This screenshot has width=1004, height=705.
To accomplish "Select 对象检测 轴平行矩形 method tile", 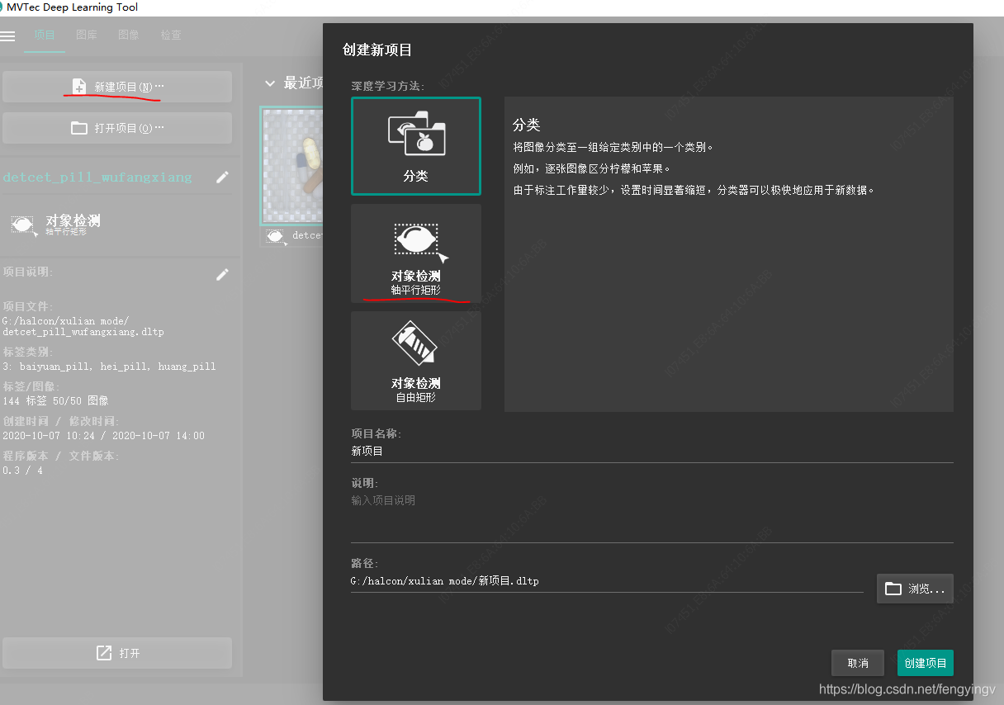I will click(x=415, y=253).
